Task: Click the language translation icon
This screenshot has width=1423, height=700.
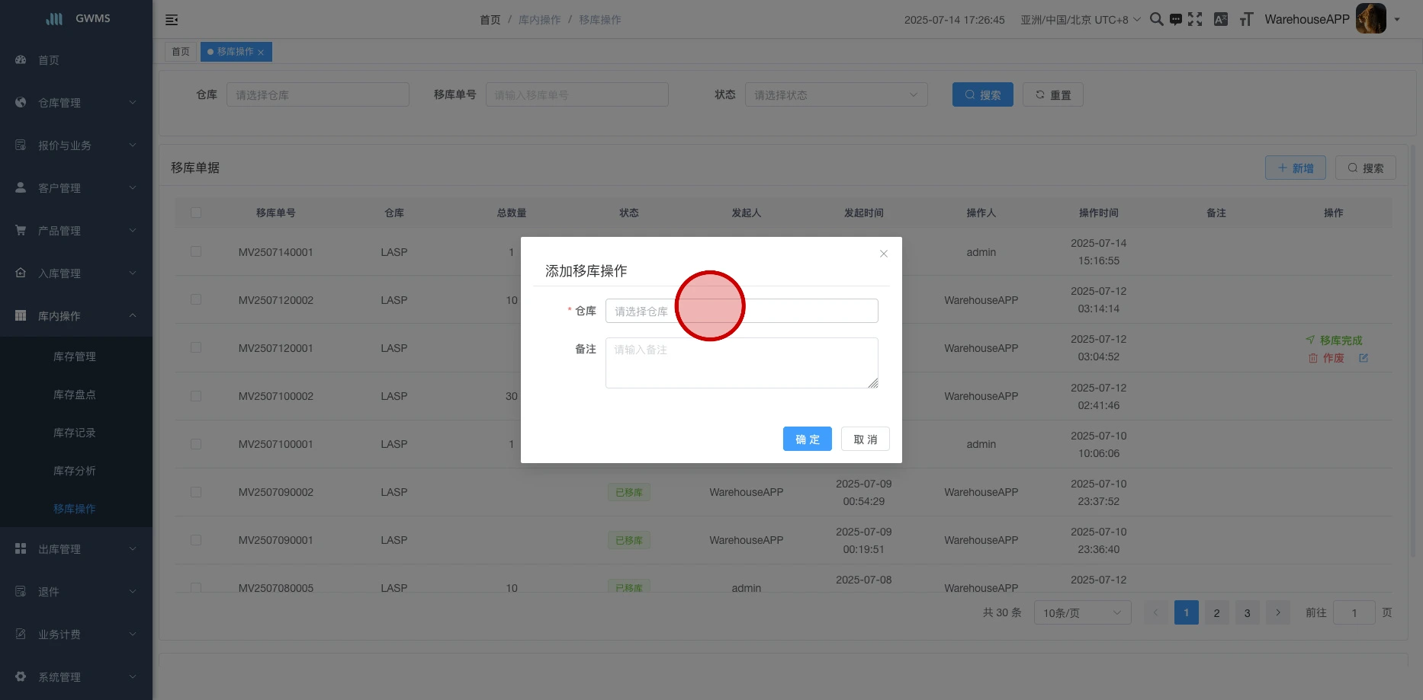Action: [1221, 20]
